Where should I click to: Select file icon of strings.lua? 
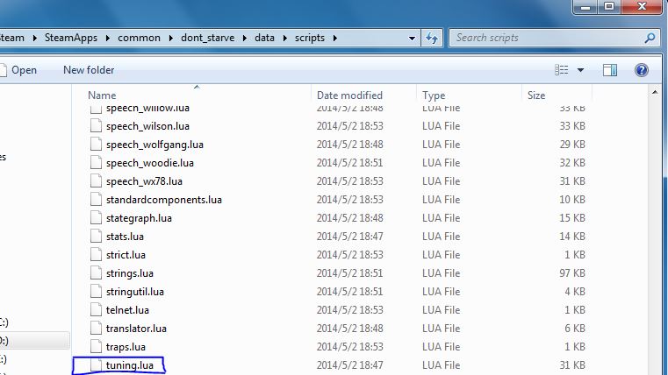(x=96, y=273)
